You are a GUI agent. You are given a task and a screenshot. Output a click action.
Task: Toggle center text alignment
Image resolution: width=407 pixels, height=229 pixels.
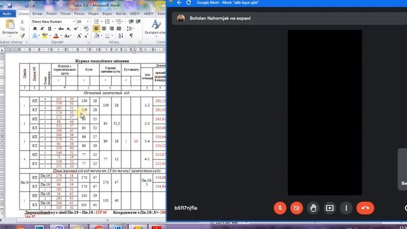(x=104, y=29)
